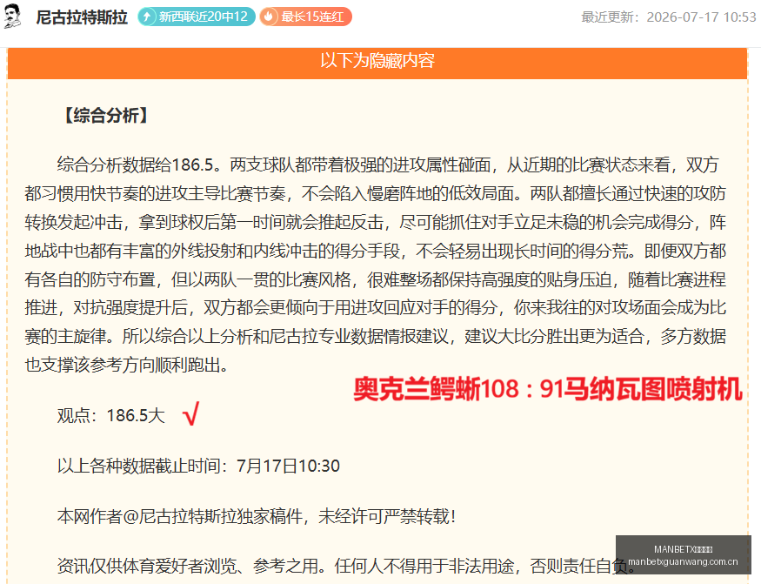Click the red score text 奥克兰鳄蜥108：91马纳瓦图喷射机
The height and width of the screenshot is (584, 761).
tap(547, 389)
